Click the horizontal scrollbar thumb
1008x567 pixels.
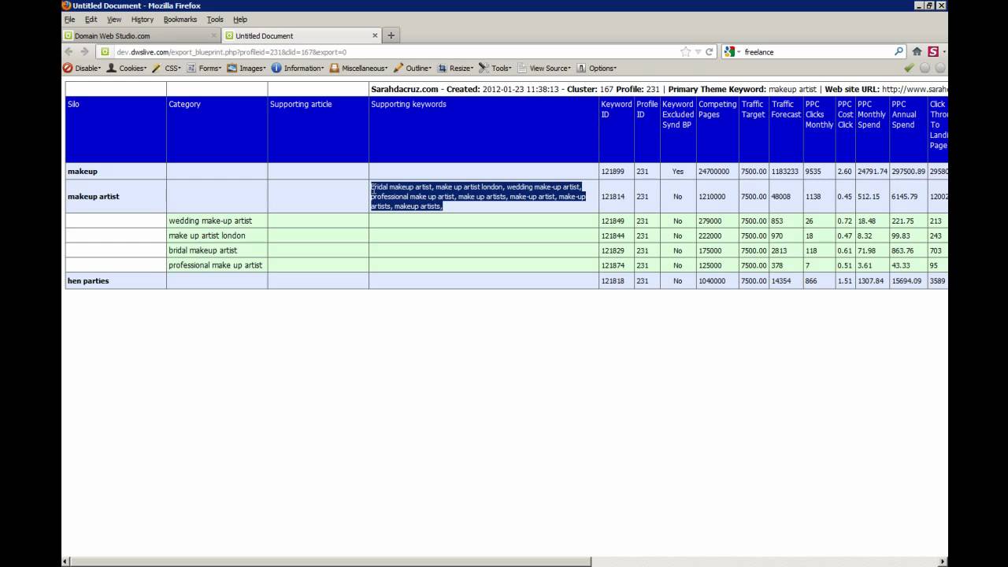click(331, 561)
